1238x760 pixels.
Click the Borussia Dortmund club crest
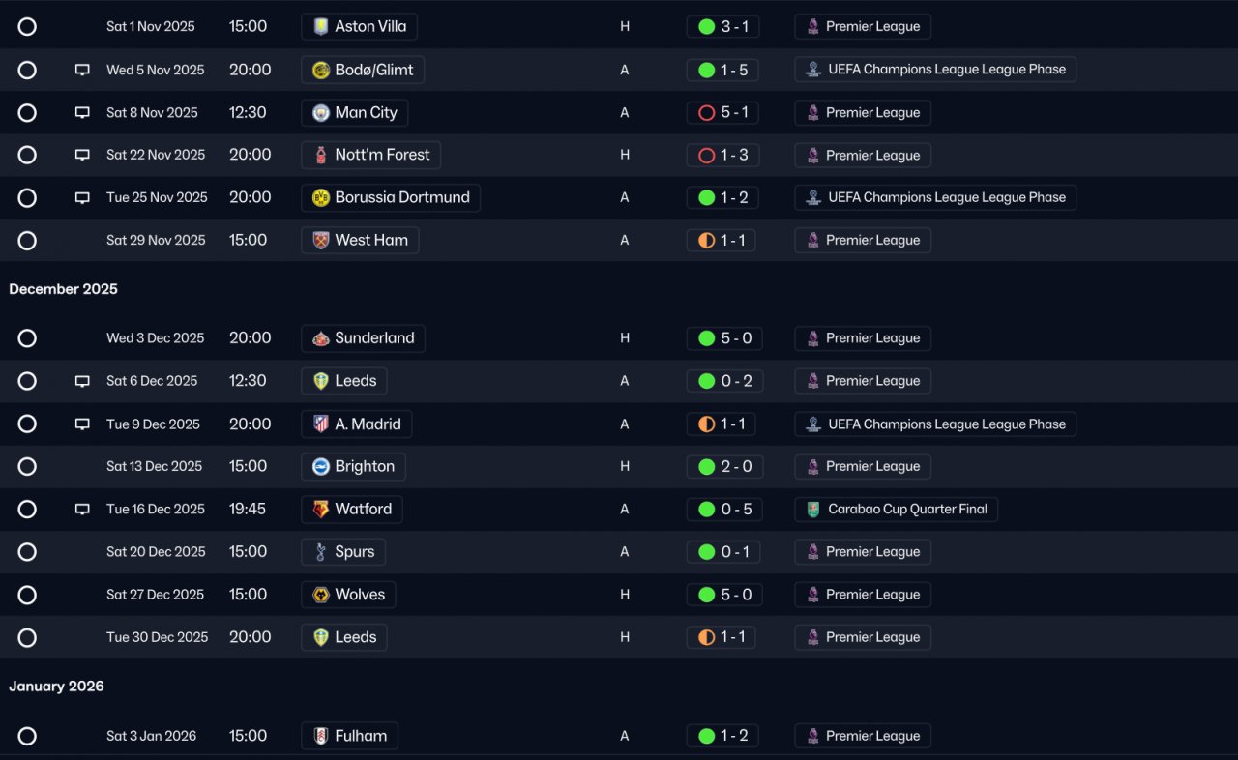(321, 197)
